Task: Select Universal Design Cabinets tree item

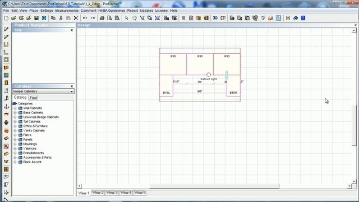Action: [41, 117]
